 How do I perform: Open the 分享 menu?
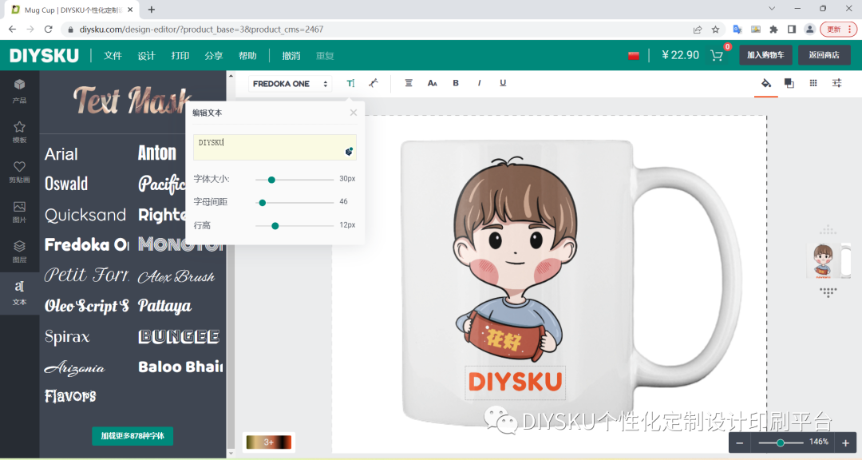point(213,56)
